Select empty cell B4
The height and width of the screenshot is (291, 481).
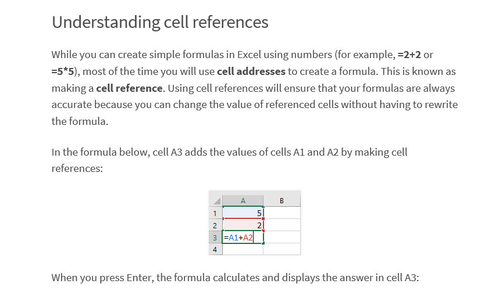click(x=282, y=249)
